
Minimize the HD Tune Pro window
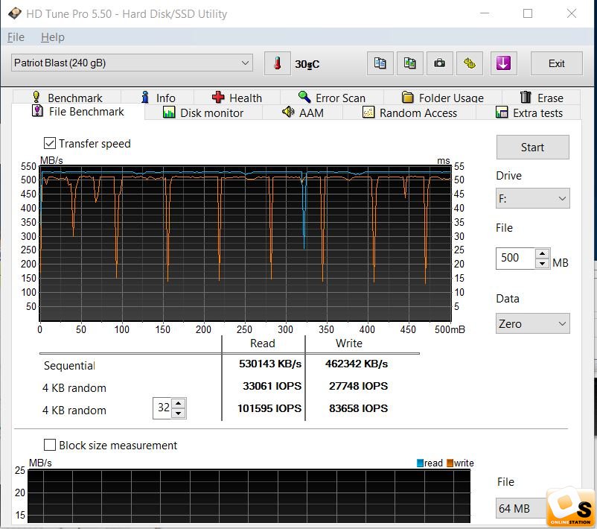[485, 13]
